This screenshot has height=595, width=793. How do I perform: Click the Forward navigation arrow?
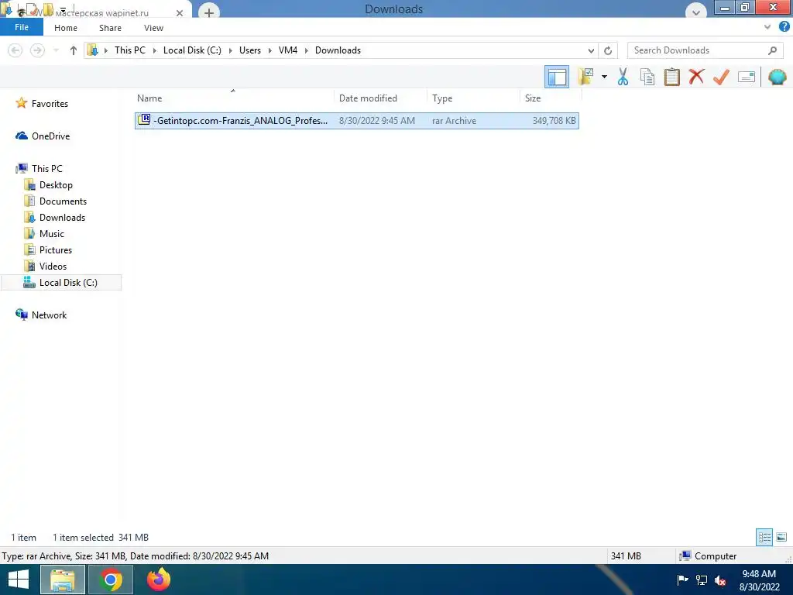[x=37, y=50]
